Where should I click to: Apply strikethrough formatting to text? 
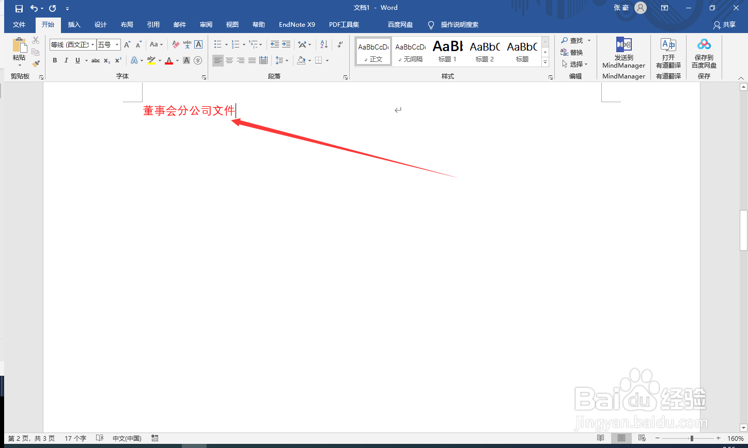coord(95,60)
